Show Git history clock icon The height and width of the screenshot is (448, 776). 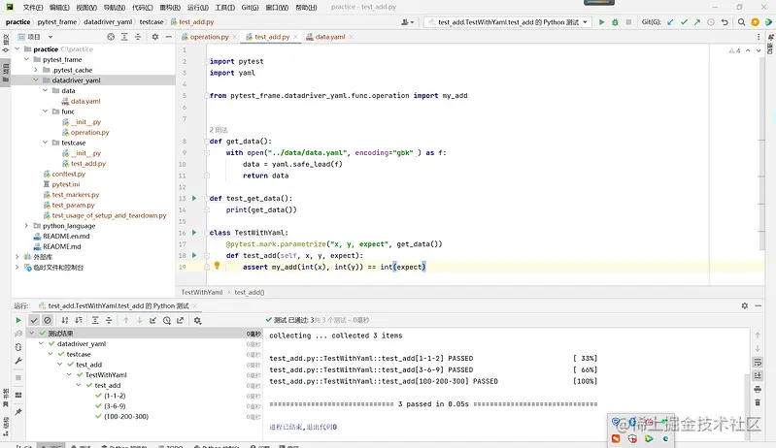pyautogui.click(x=711, y=22)
